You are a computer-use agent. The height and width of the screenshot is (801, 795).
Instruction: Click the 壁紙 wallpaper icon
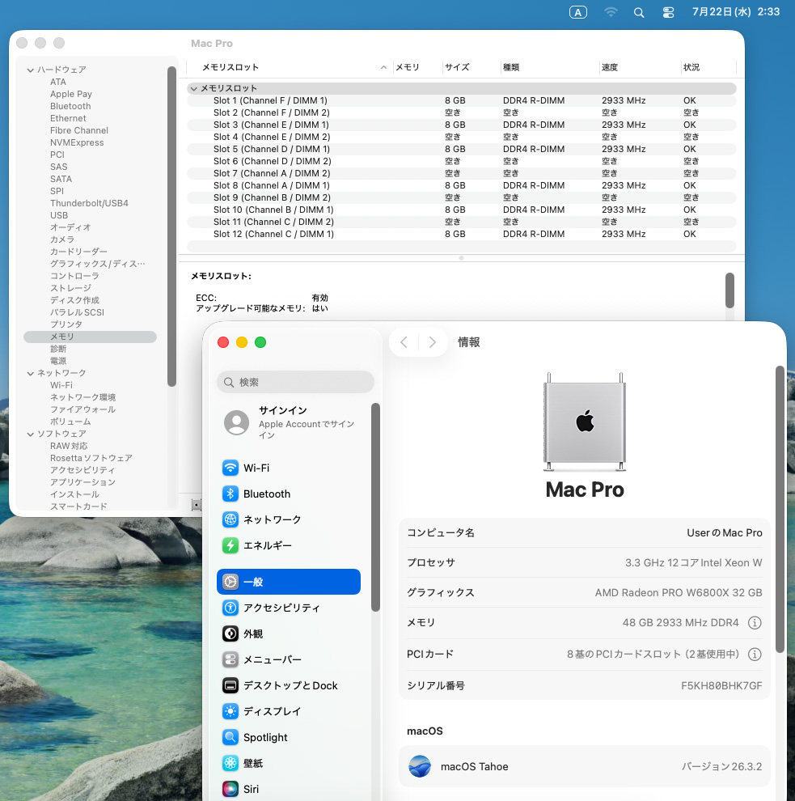pos(230,763)
